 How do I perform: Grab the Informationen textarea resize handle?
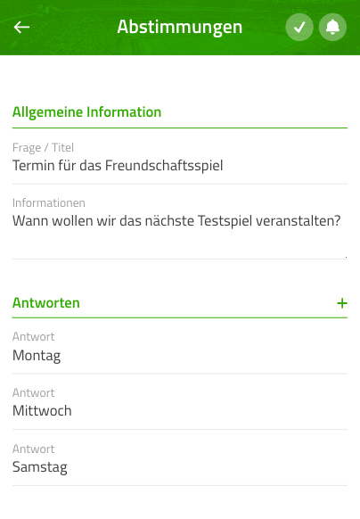click(345, 257)
